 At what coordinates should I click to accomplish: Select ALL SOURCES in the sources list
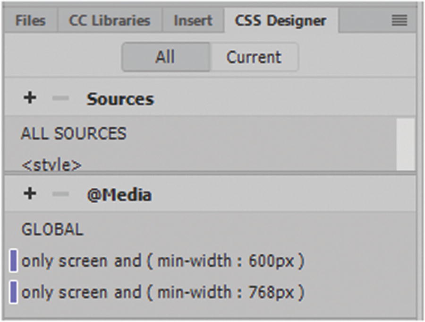(x=74, y=133)
